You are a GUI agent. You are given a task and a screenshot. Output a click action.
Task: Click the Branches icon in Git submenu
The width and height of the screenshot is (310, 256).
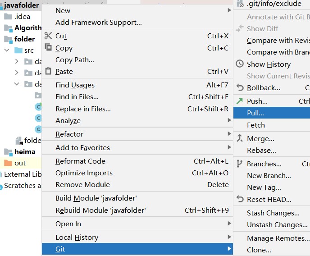tap(240, 164)
